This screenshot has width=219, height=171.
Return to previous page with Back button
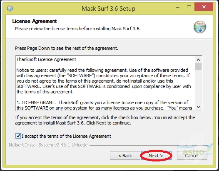click(125, 156)
